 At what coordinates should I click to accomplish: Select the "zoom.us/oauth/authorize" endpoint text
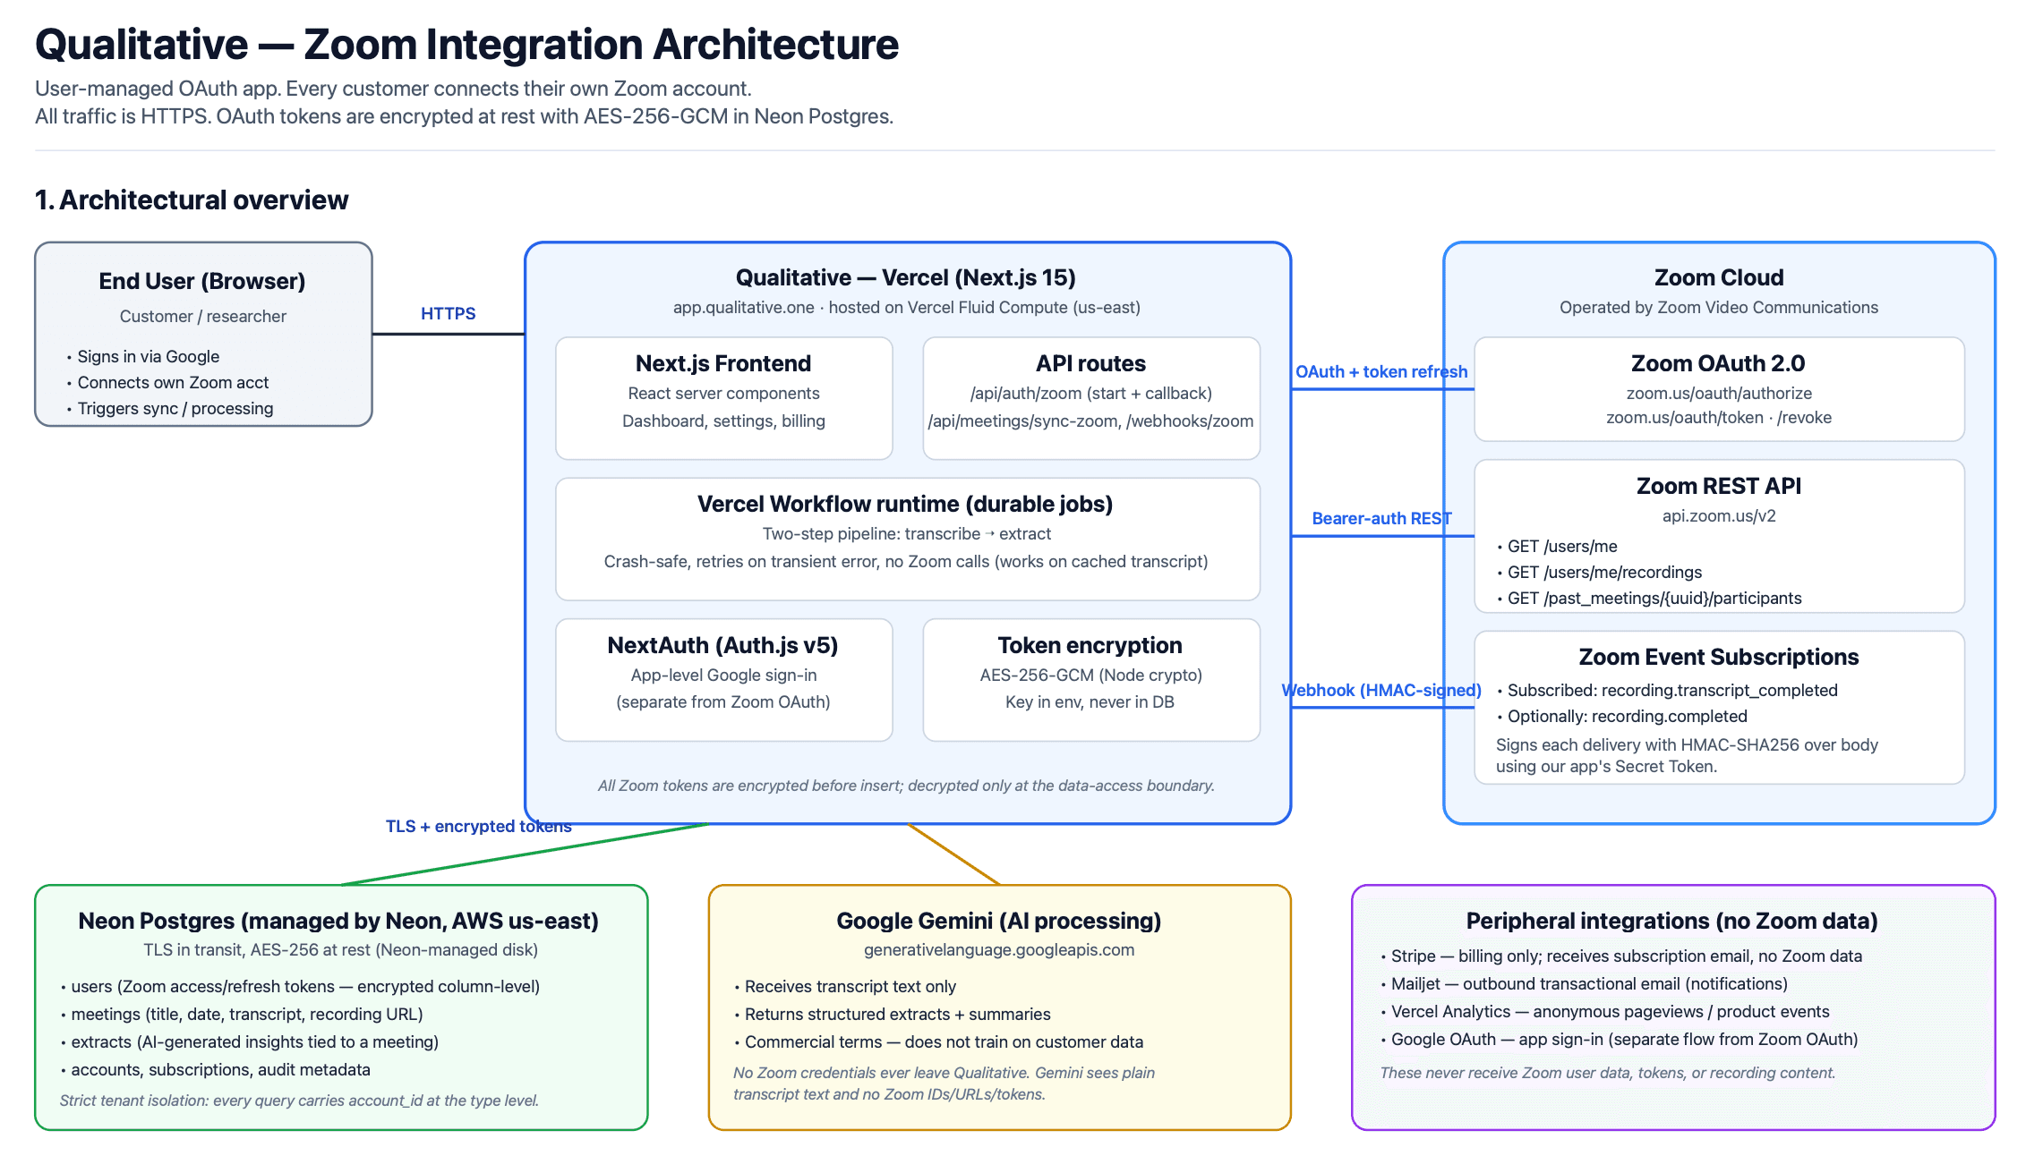pos(1719,393)
